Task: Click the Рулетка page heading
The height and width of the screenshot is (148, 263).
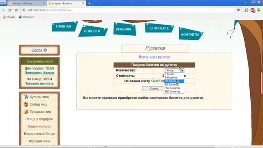Action: click(155, 48)
